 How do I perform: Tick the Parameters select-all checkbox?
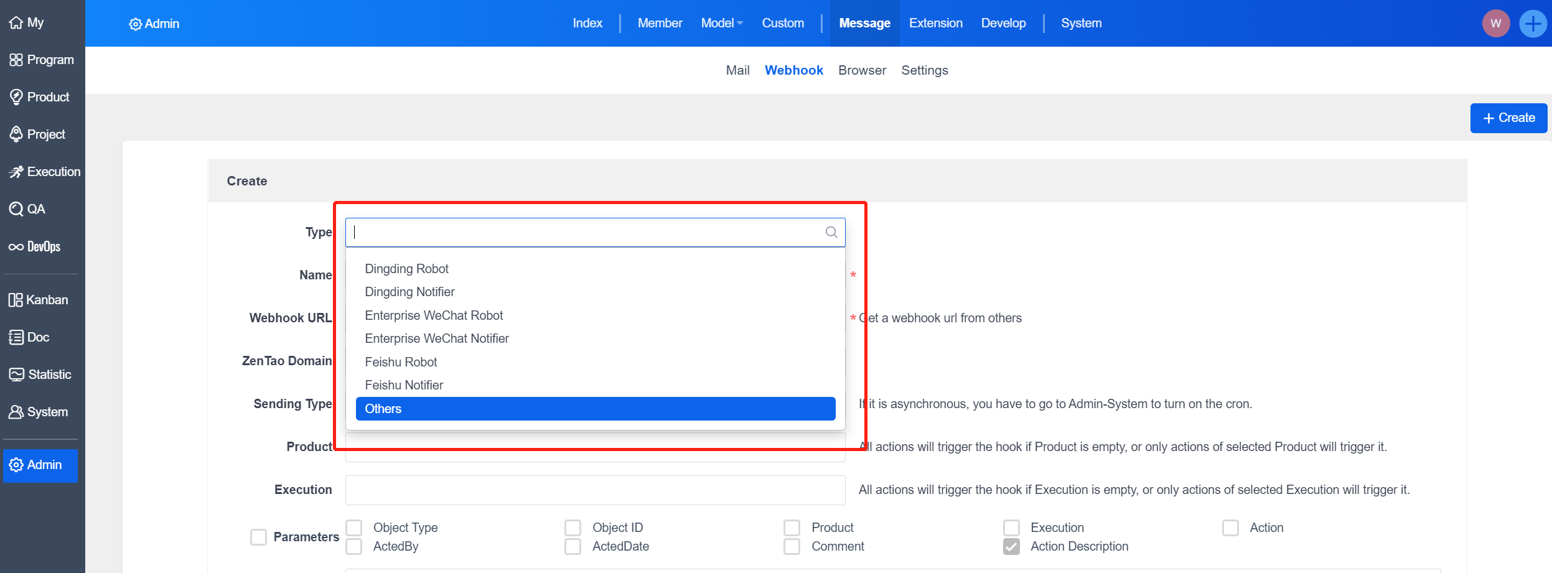(x=258, y=537)
